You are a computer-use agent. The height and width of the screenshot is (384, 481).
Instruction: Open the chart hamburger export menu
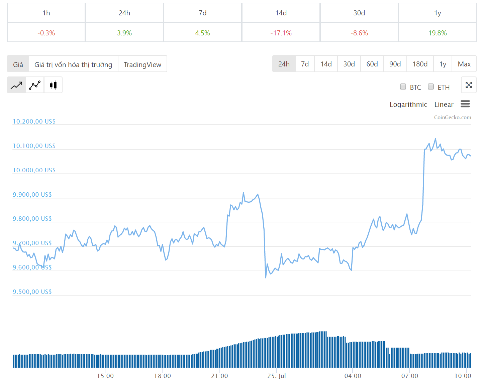(x=465, y=104)
